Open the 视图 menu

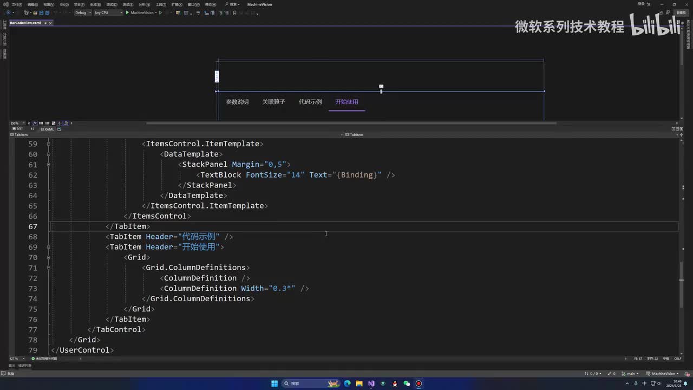point(49,4)
